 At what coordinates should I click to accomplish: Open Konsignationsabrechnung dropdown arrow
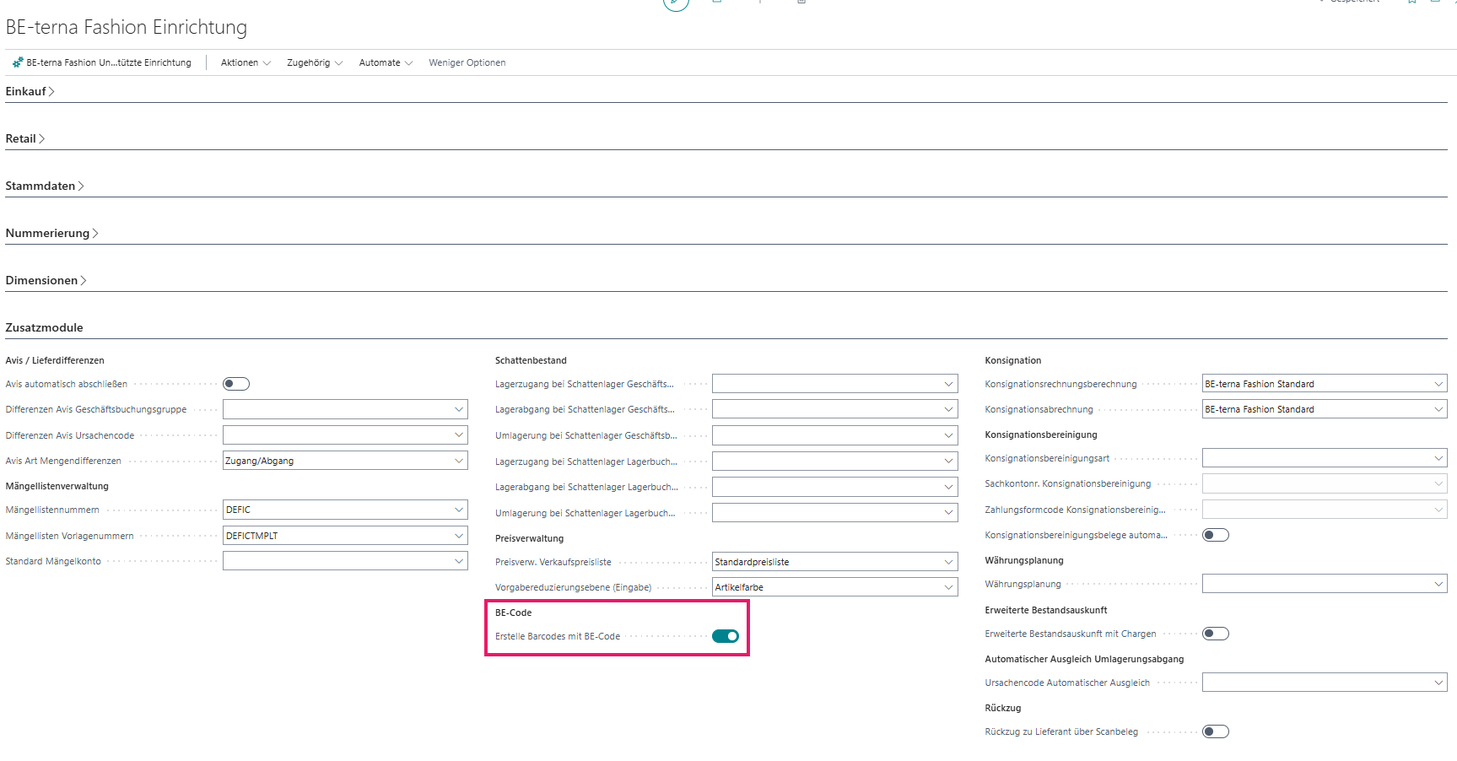1438,409
